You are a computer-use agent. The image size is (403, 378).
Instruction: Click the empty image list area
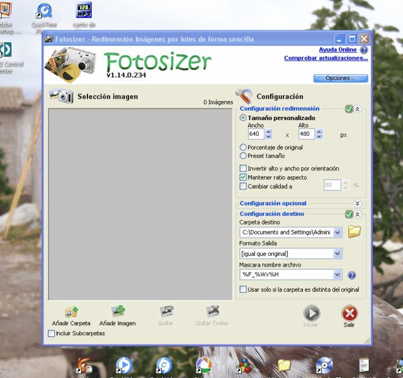[x=140, y=204]
